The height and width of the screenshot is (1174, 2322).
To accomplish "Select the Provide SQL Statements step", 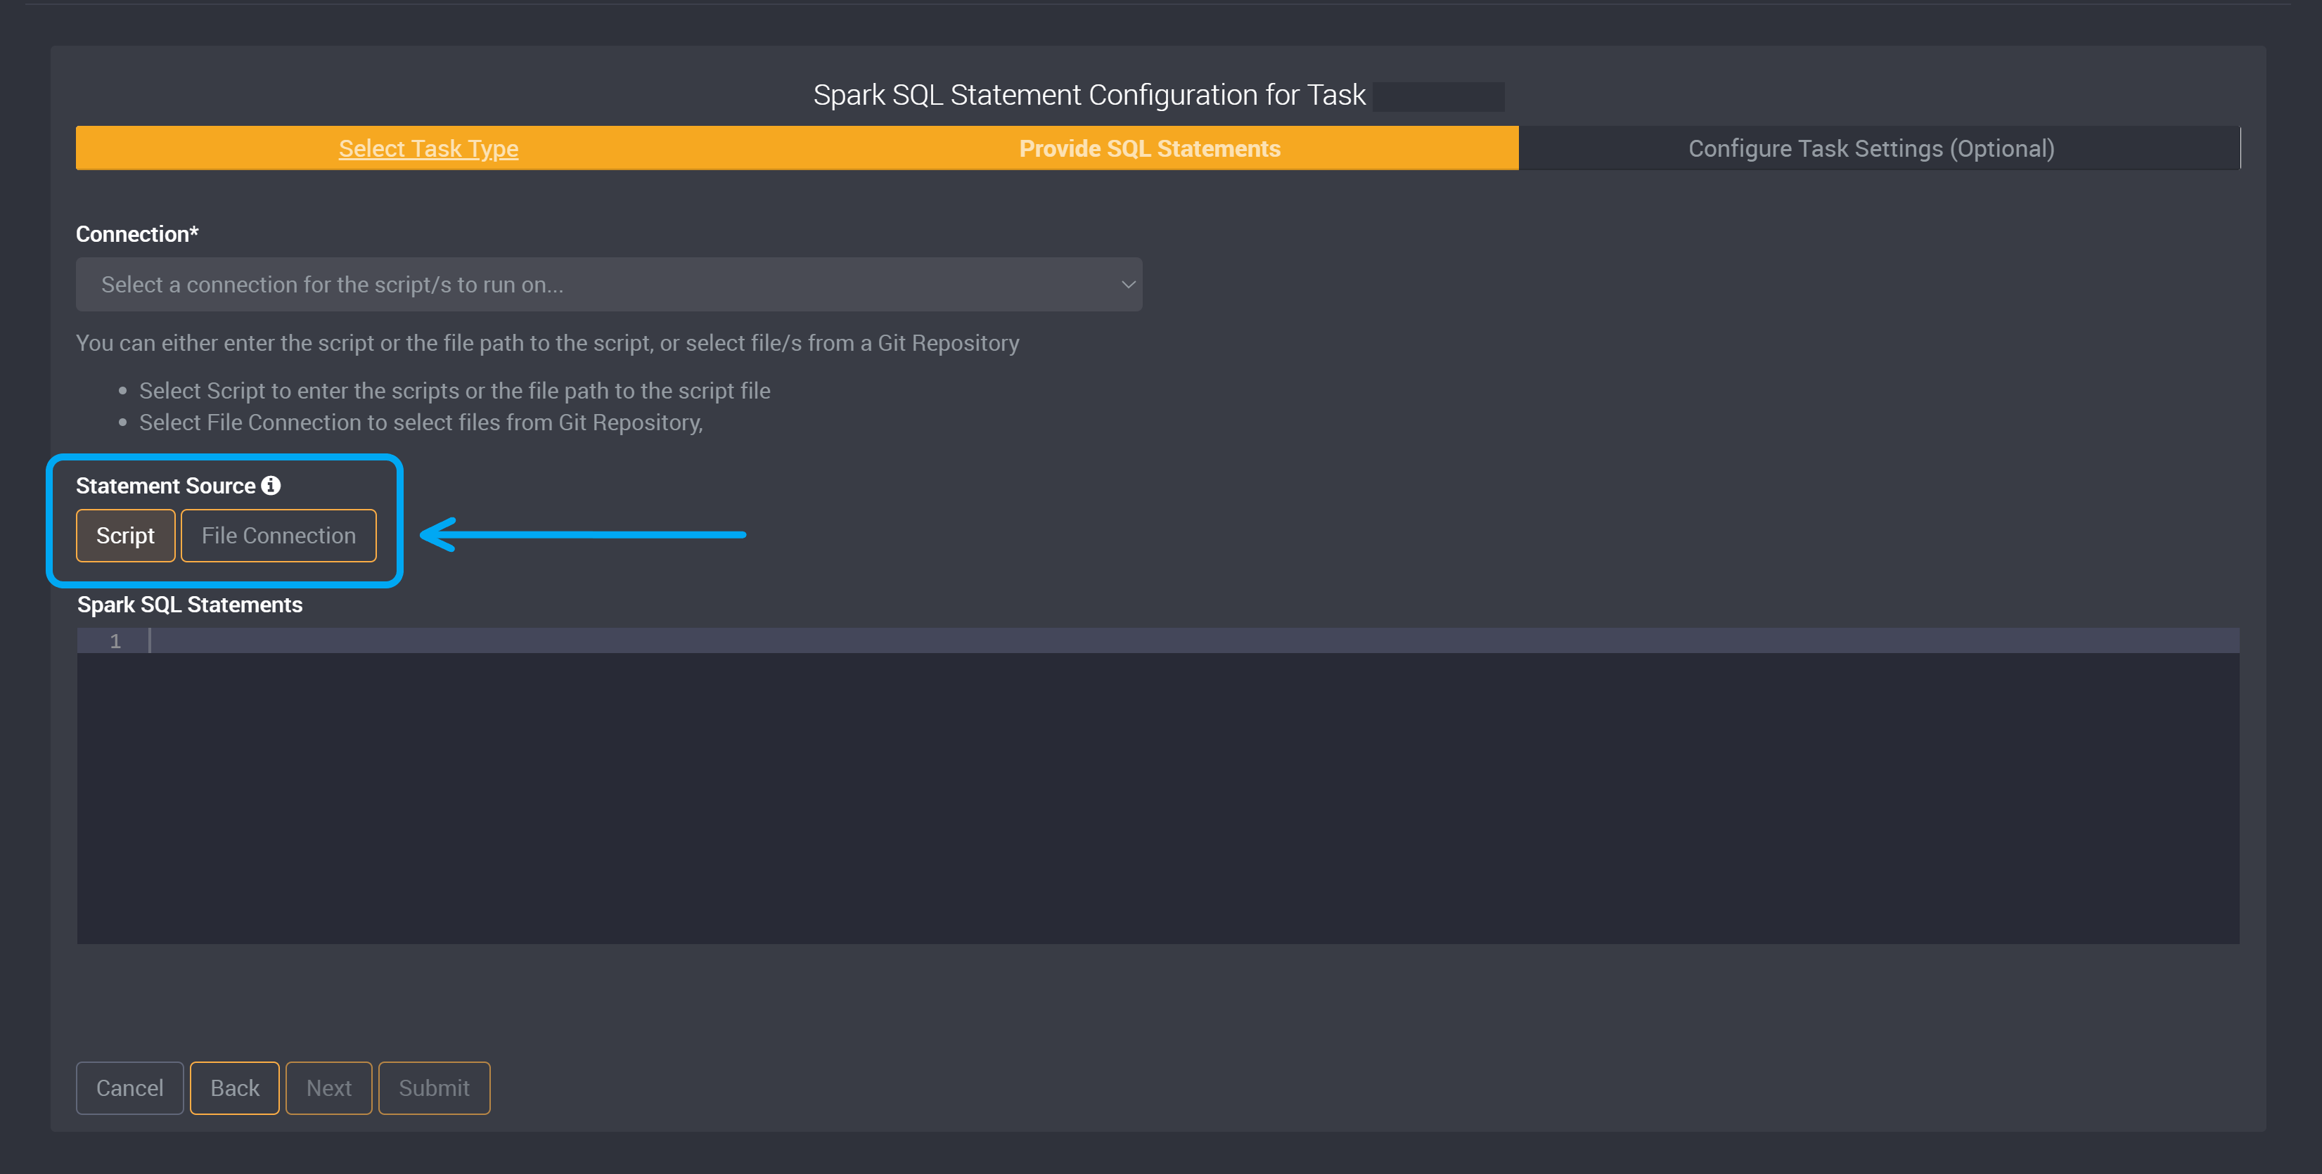I will click(1149, 148).
